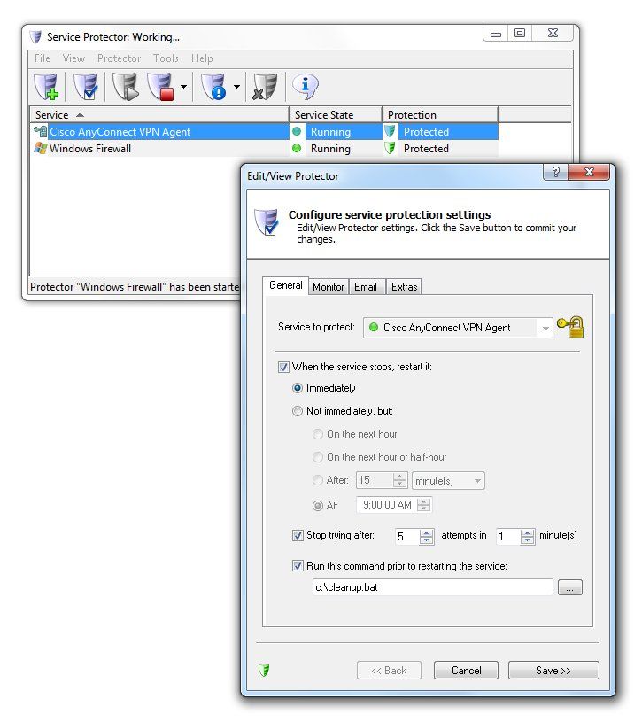Increase the attempts count with up arrow
Screen dimensions: 642x722
pyautogui.click(x=427, y=532)
